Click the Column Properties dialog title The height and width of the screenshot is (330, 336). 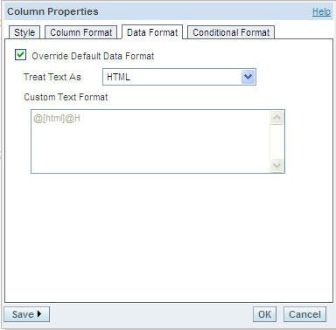pyautogui.click(x=52, y=11)
